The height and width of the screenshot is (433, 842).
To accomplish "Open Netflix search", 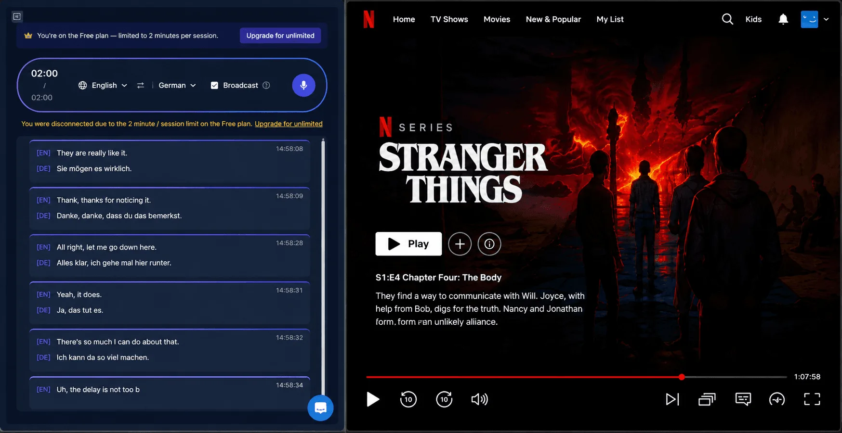I will click(x=727, y=19).
